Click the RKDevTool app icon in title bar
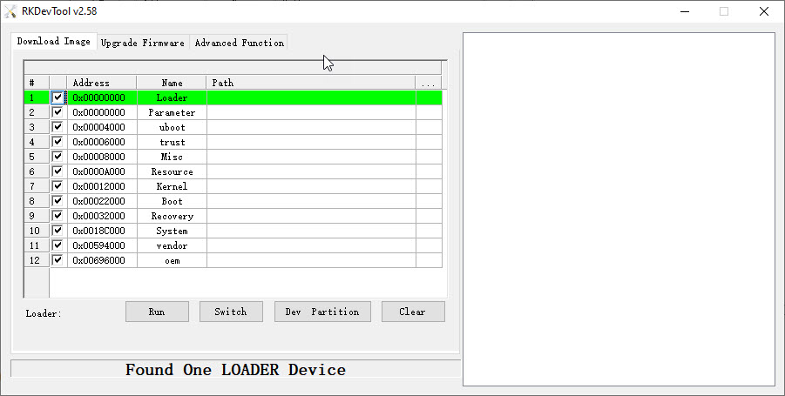The height and width of the screenshot is (396, 785). tap(10, 11)
